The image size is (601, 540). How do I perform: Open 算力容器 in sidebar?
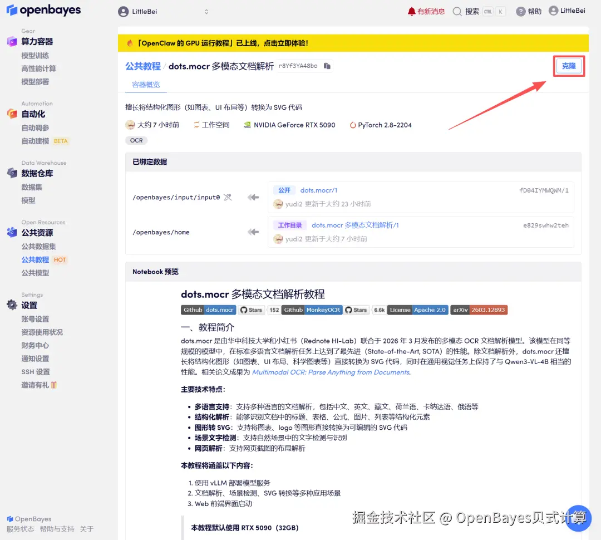(x=37, y=41)
